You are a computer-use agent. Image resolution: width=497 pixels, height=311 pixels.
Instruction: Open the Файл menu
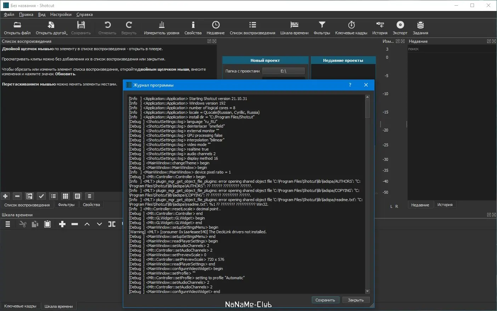(9, 14)
